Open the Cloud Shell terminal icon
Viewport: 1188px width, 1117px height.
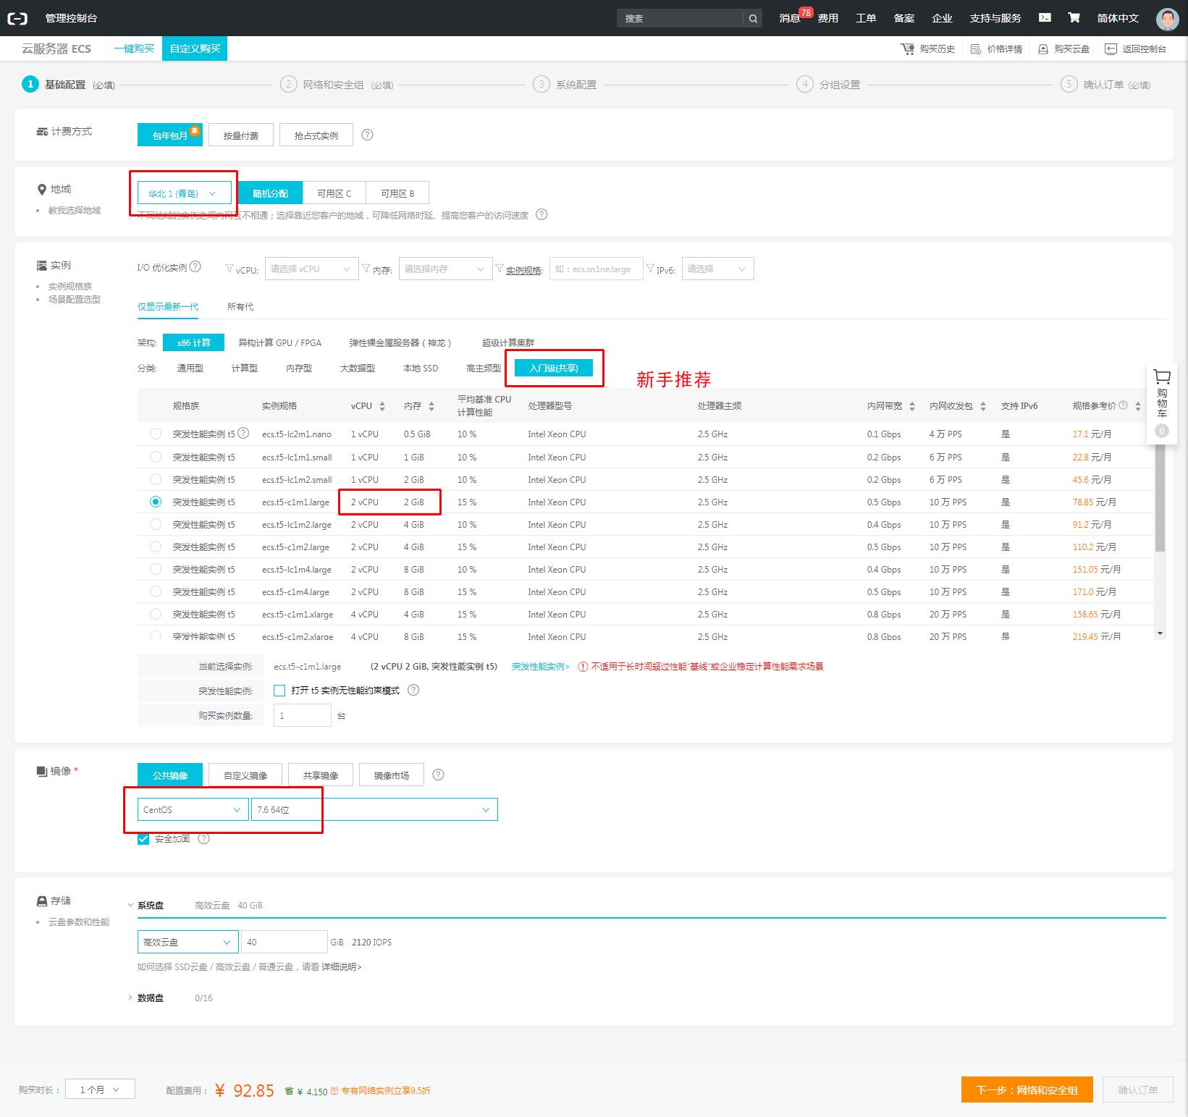[1045, 18]
